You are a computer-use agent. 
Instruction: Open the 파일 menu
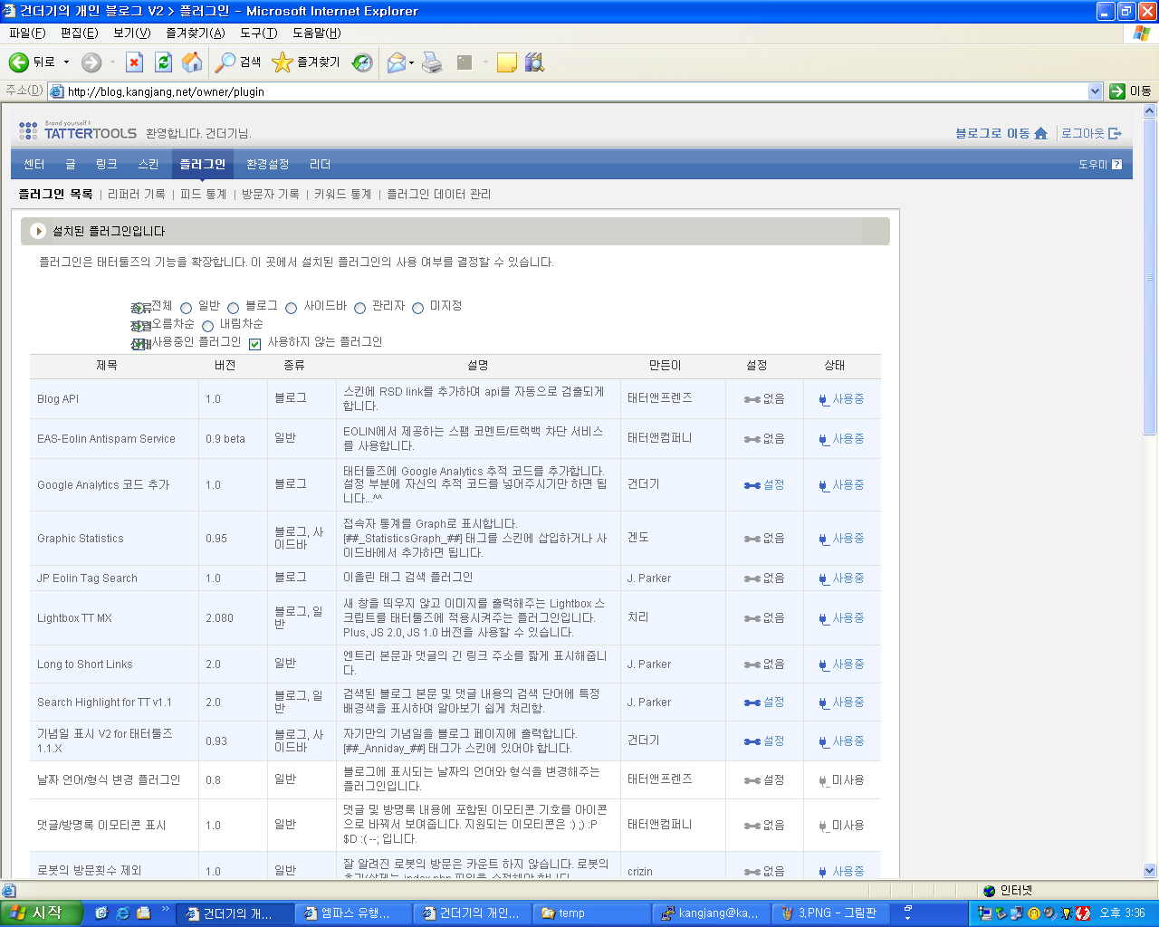tap(25, 32)
